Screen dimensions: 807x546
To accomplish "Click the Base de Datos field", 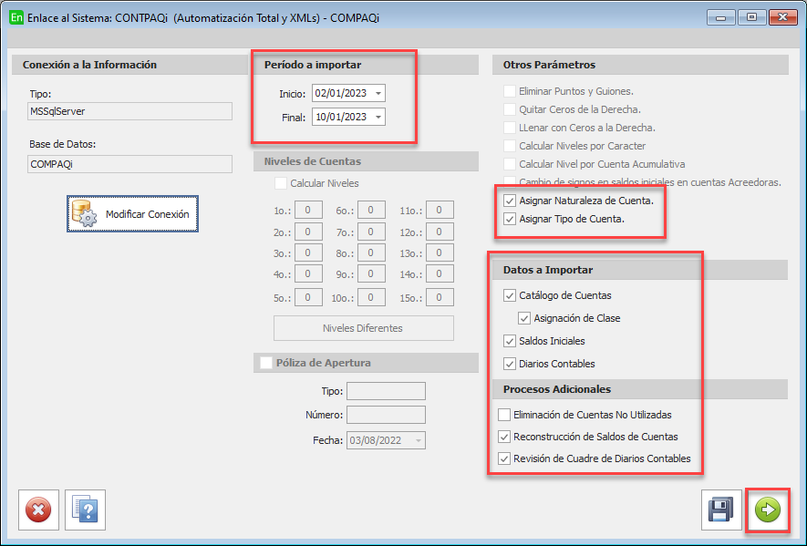I will click(129, 164).
